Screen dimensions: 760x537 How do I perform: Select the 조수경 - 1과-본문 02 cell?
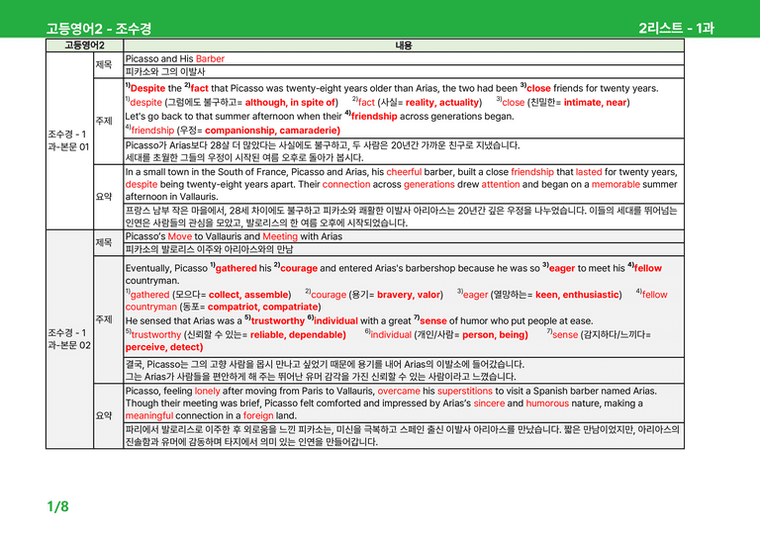click(69, 339)
